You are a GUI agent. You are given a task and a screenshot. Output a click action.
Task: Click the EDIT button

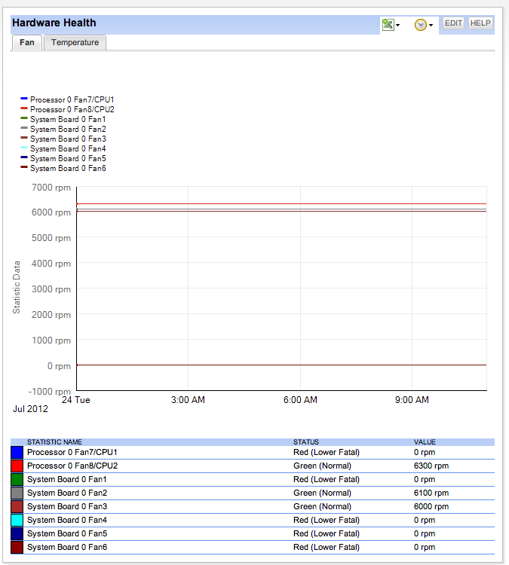click(x=453, y=23)
